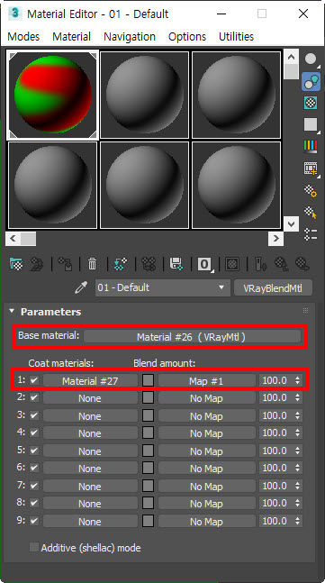This screenshot has width=325, height=583.
Task: Click the Reset Map trash icon
Action: (x=92, y=264)
